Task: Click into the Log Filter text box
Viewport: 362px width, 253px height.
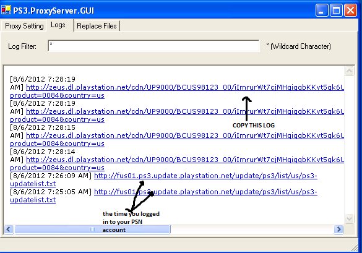Action: pyautogui.click(x=153, y=46)
